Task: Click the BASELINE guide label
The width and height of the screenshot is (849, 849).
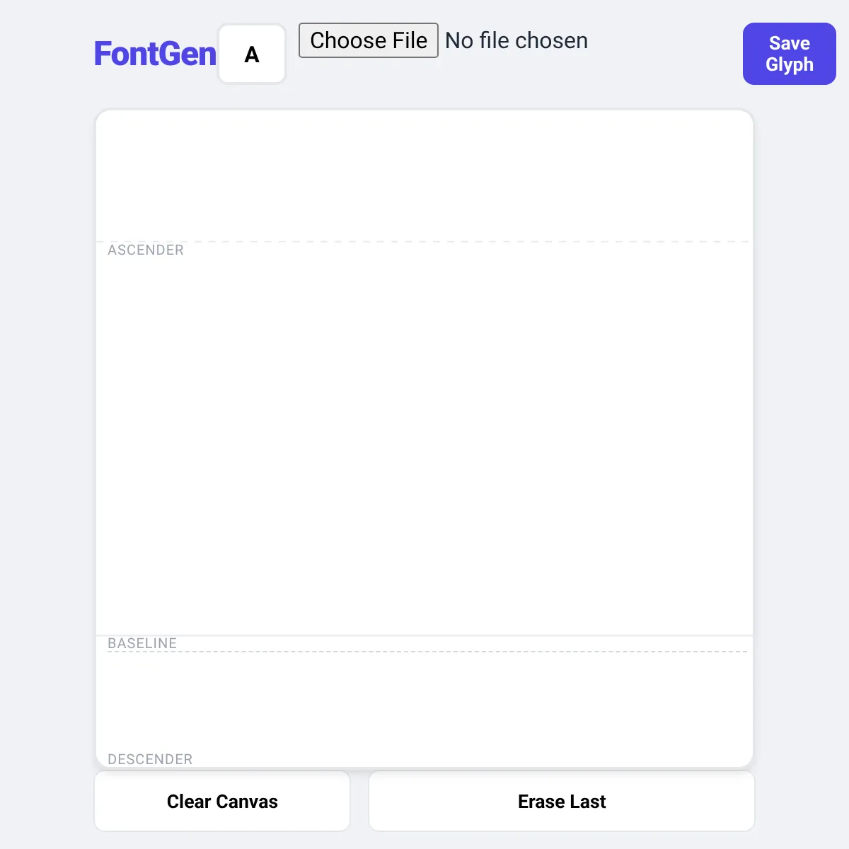Action: click(142, 643)
